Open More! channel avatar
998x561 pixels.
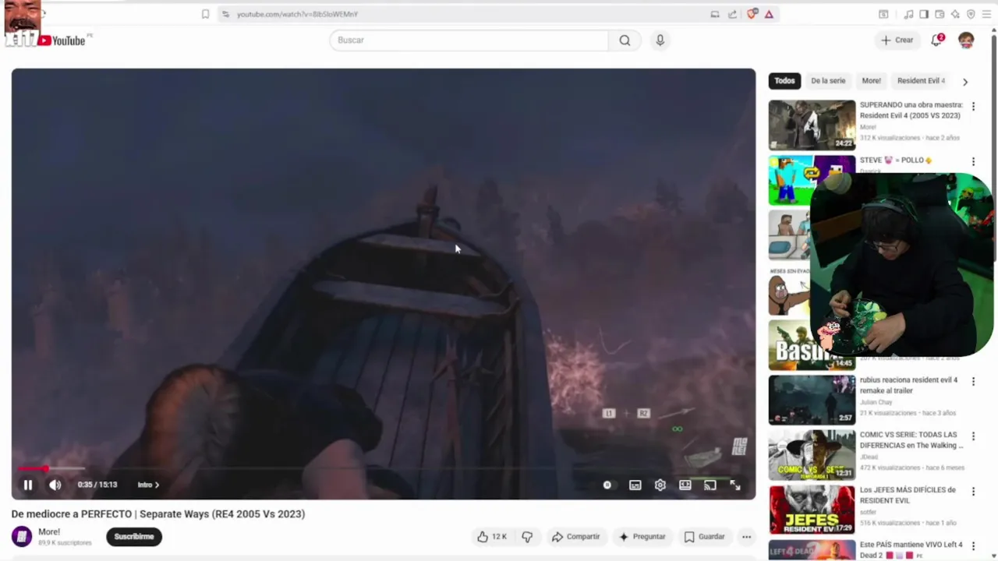[22, 536]
